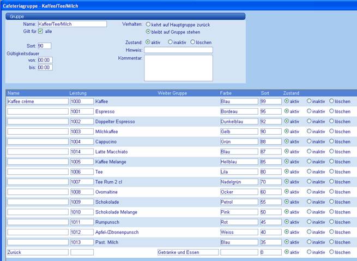Edit the 'bis' validity time field
Image resolution: width=357 pixels, height=261 pixels.
(x=45, y=68)
